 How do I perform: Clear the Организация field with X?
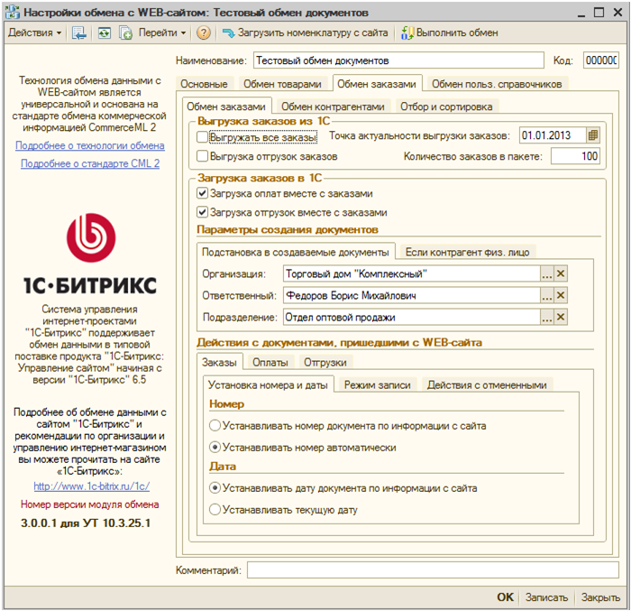[560, 273]
